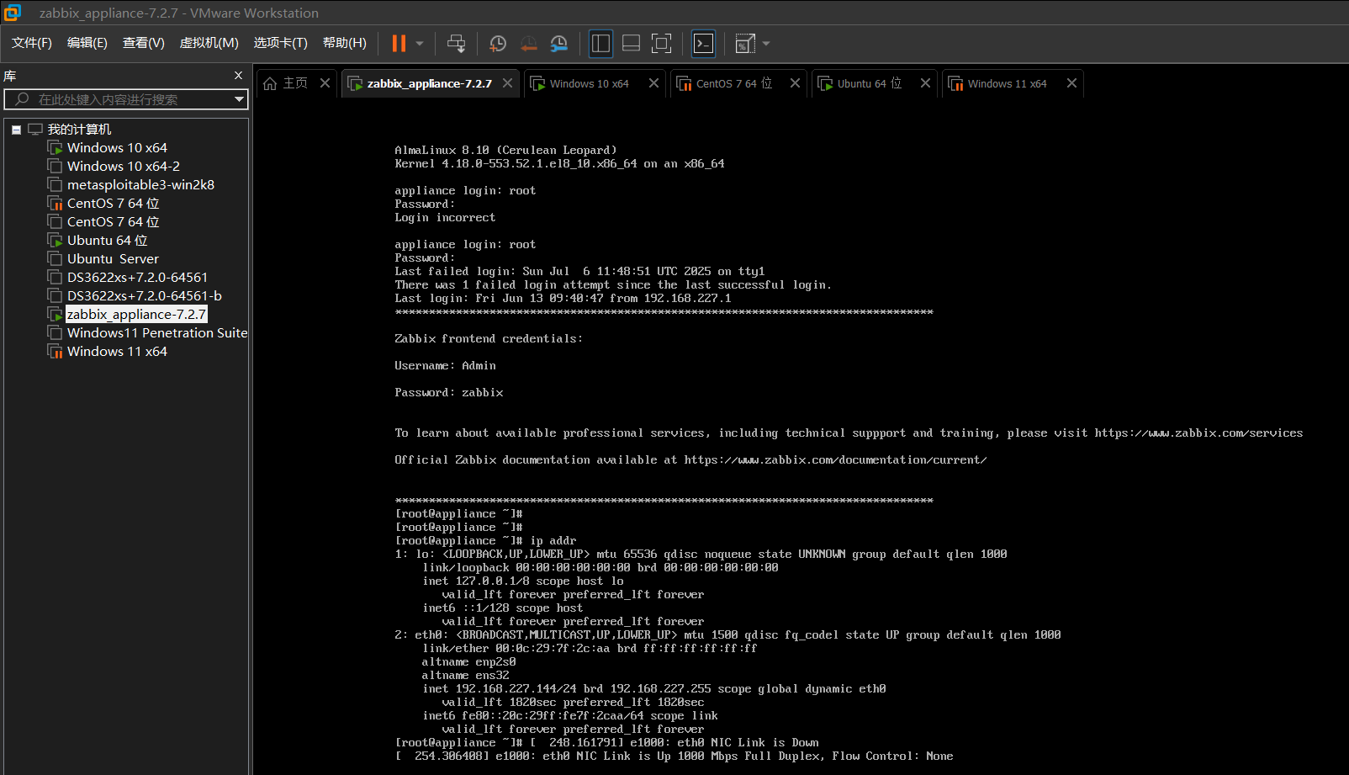The image size is (1349, 775).
Task: Click the stretch guest display icon
Action: point(745,43)
